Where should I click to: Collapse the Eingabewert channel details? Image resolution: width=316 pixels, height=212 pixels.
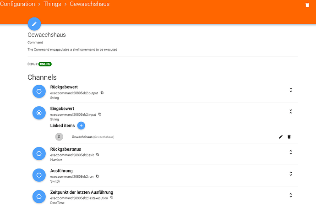(291, 111)
